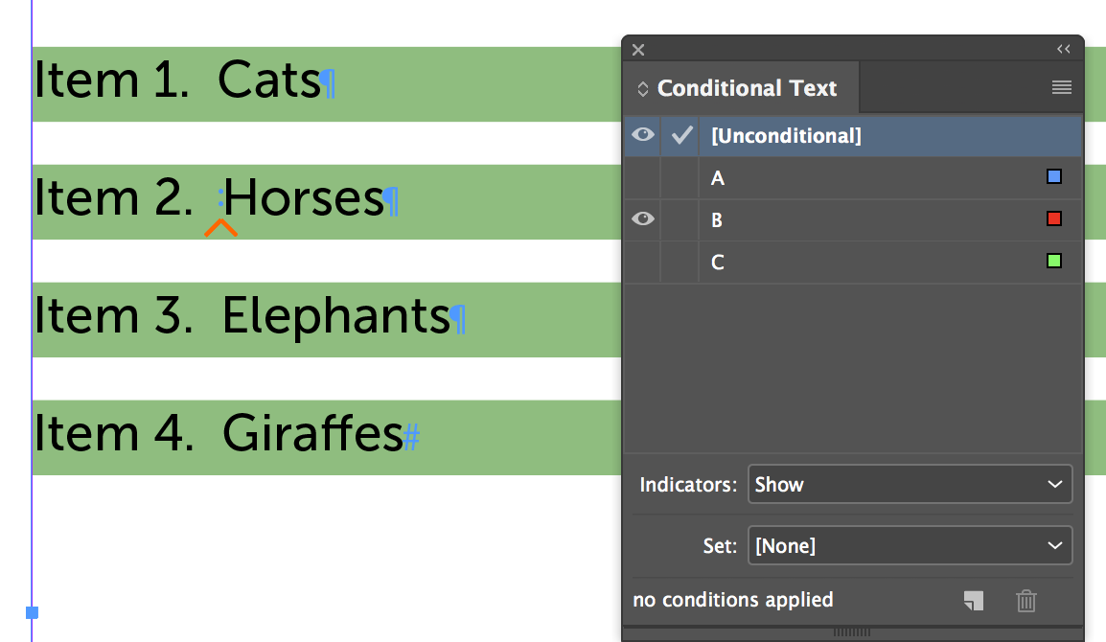The height and width of the screenshot is (642, 1106).
Task: Click the 'no conditions applied' status text
Action: coord(733,600)
